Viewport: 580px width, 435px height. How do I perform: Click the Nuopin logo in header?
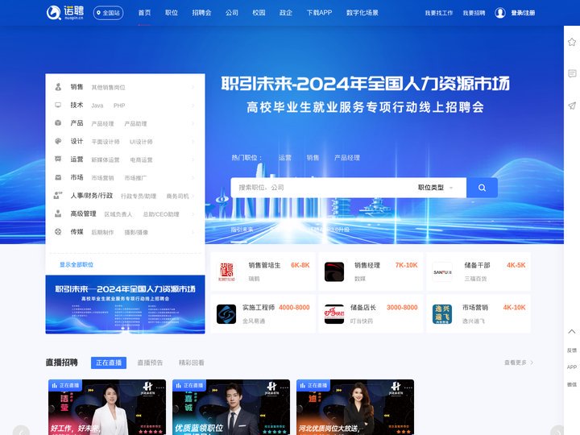[x=65, y=13]
